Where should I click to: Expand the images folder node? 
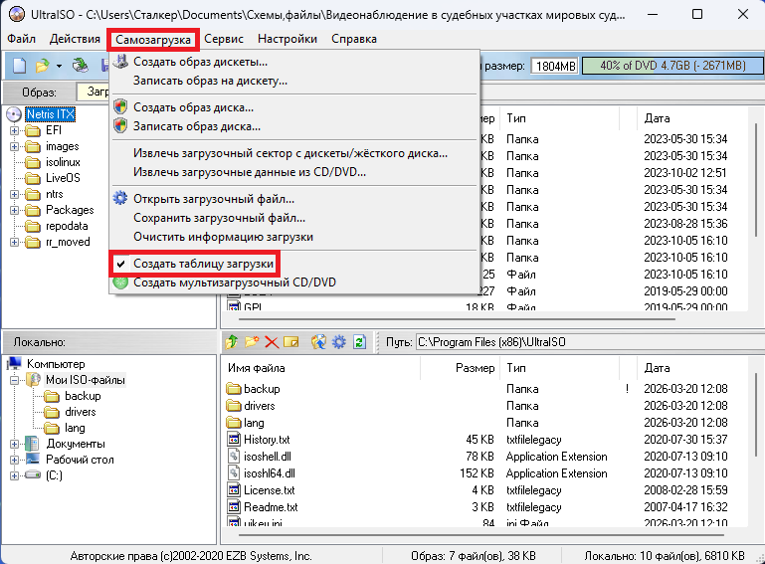(14, 146)
